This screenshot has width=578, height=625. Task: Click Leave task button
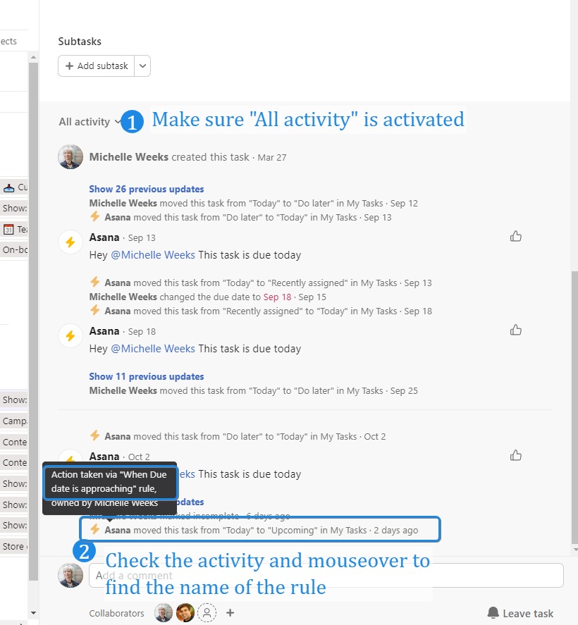520,613
